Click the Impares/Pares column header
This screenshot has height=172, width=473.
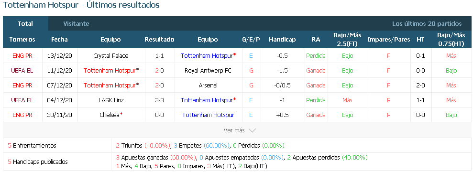[x=388, y=40]
